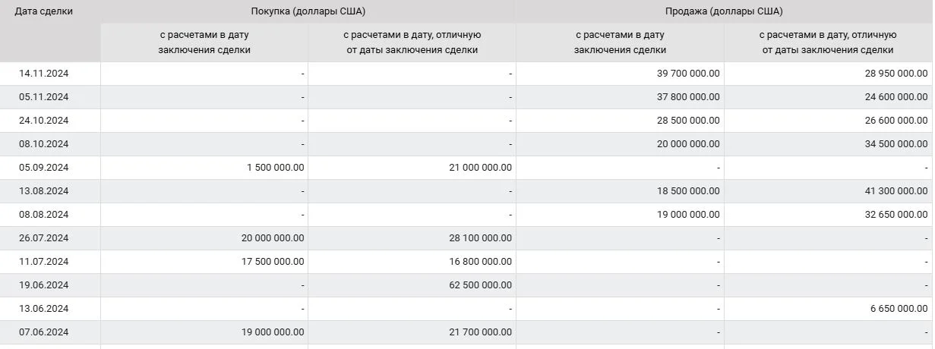Click the 39 700 000.00 sale value
Image resolution: width=935 pixels, height=349 pixels.
[x=688, y=74]
